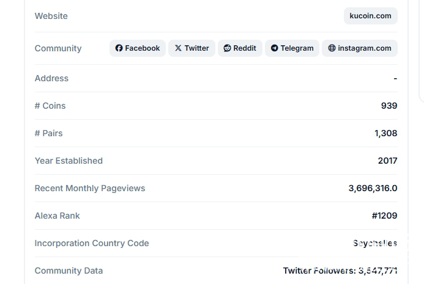Select the # Pairs label
424x284 pixels.
tap(49, 133)
